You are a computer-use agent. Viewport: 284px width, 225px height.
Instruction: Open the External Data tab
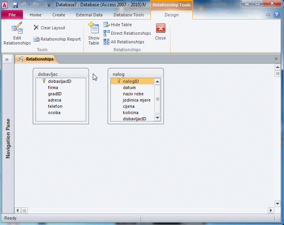tap(89, 15)
